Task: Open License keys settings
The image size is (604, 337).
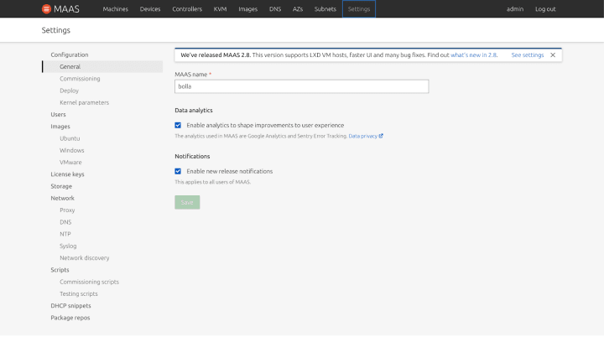Action: [x=67, y=174]
